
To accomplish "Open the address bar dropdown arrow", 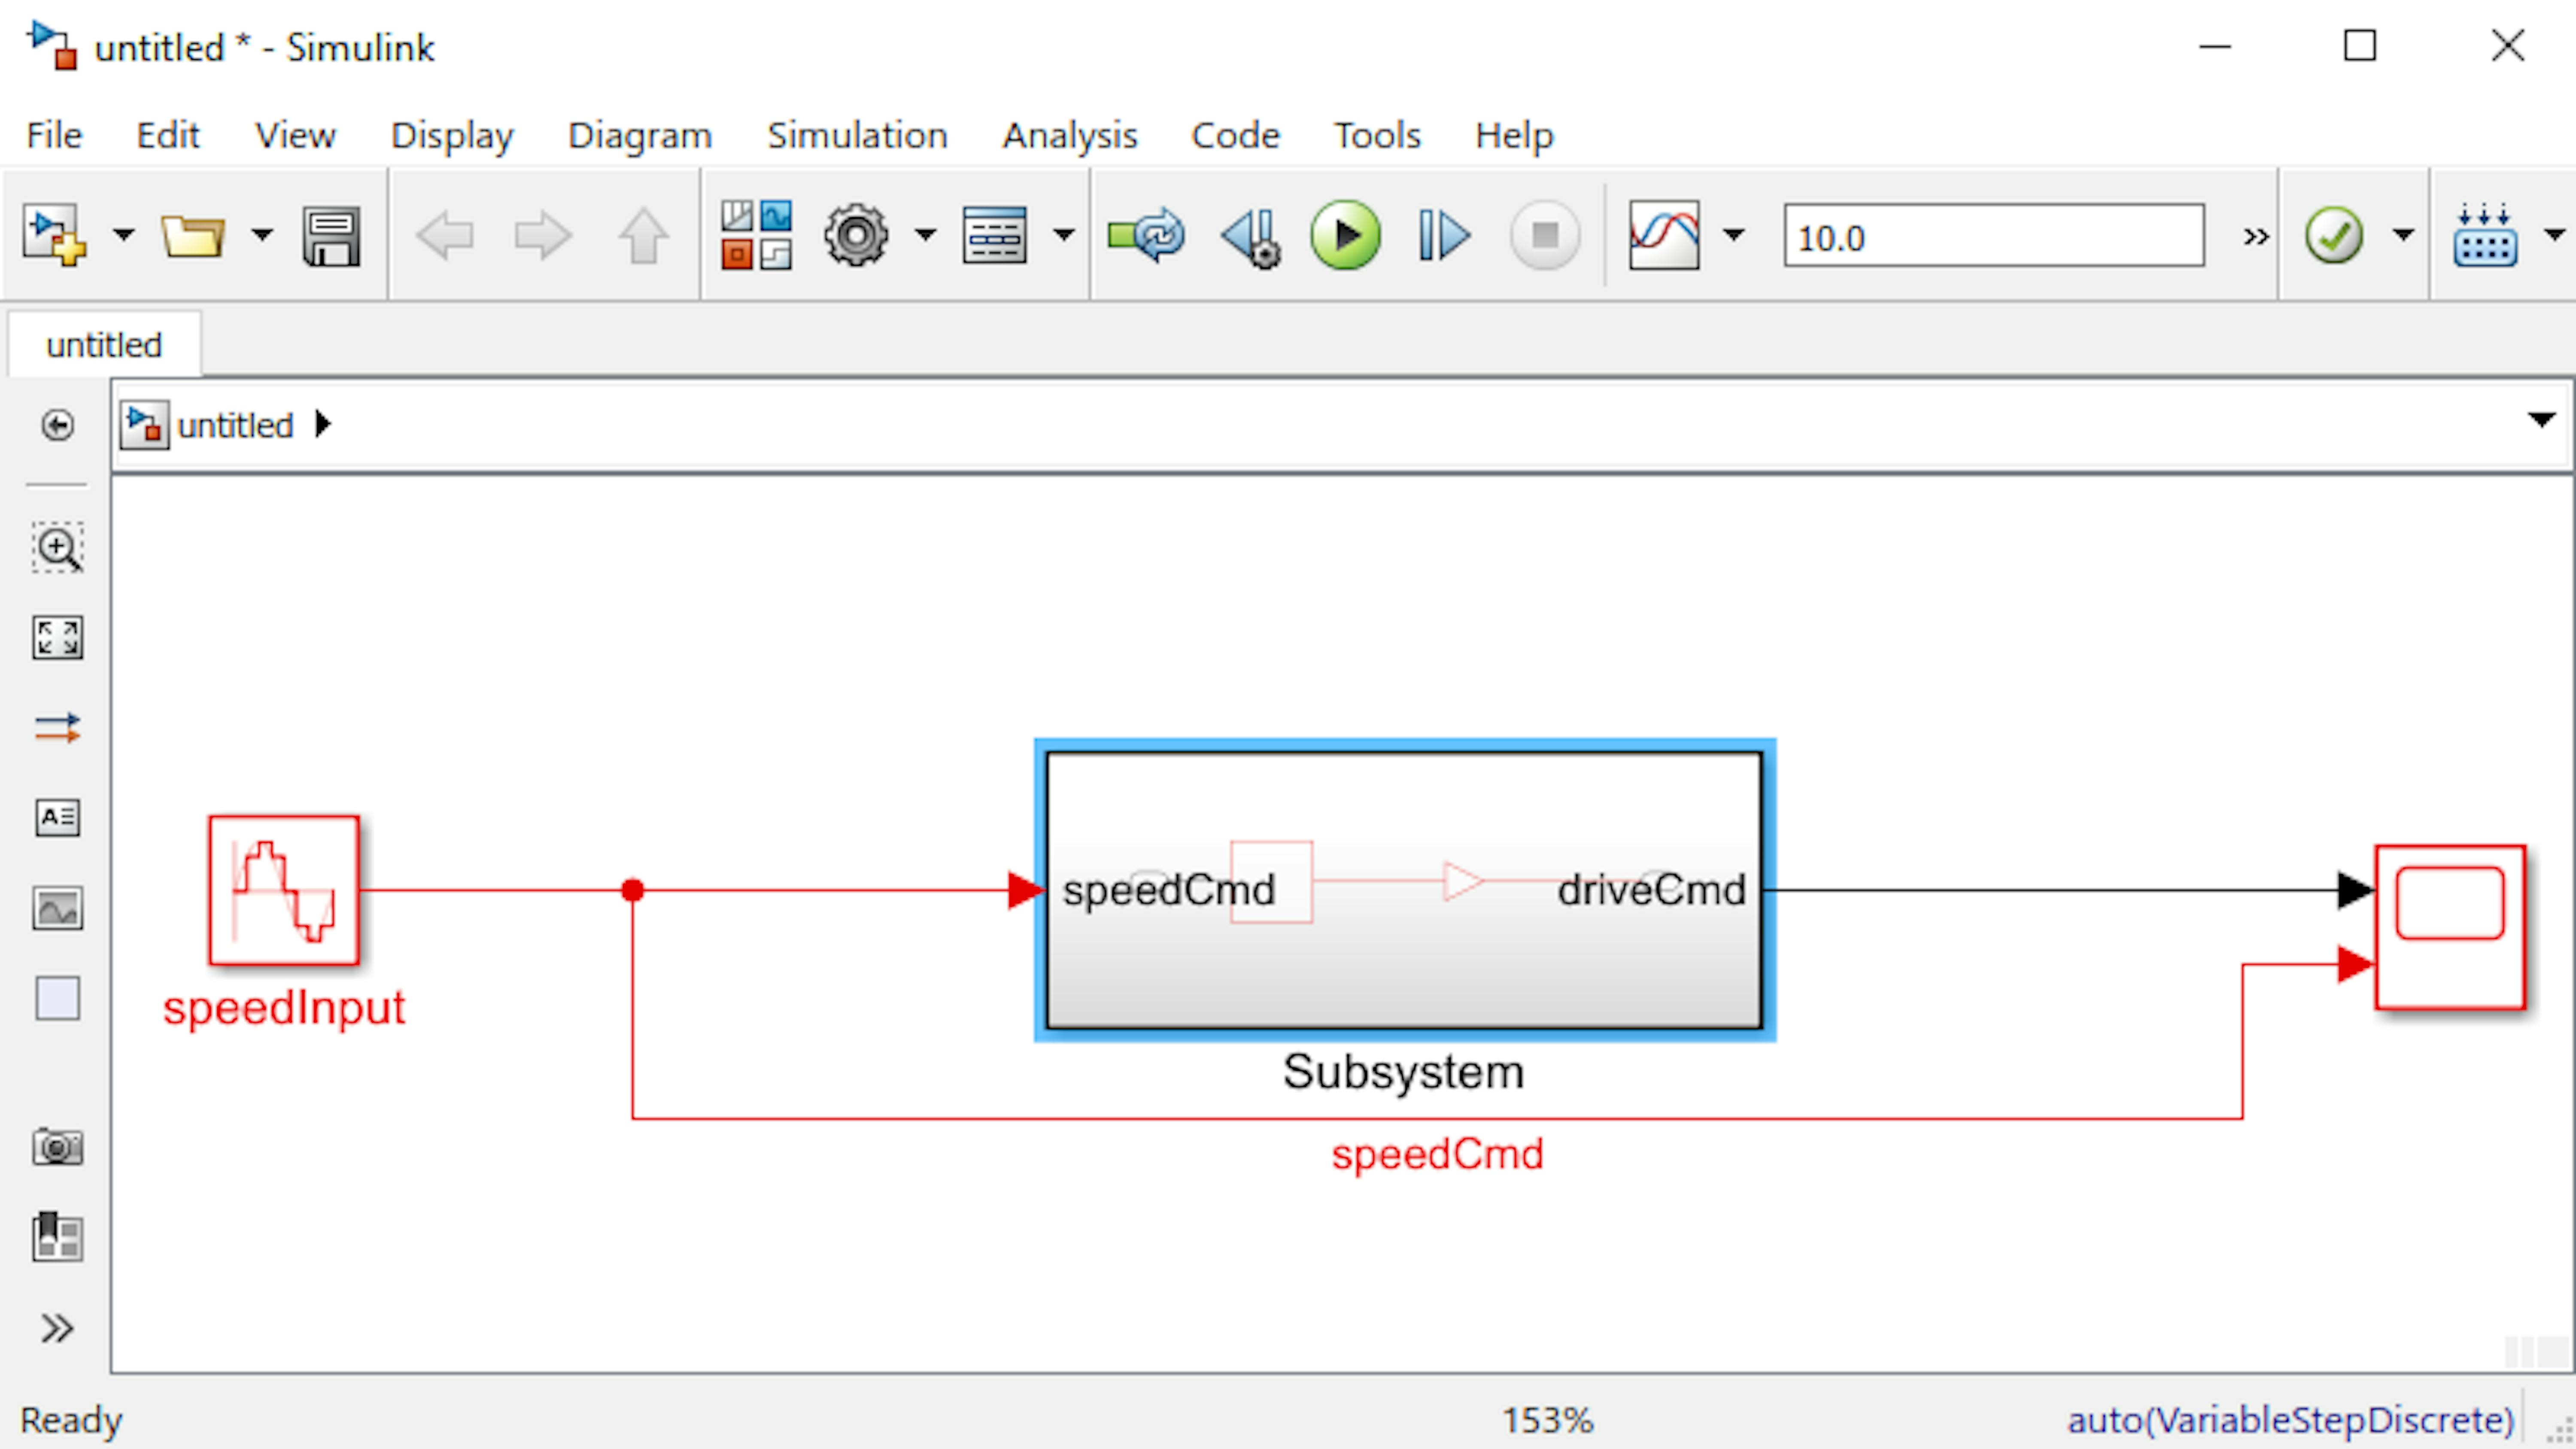I will coord(2541,419).
